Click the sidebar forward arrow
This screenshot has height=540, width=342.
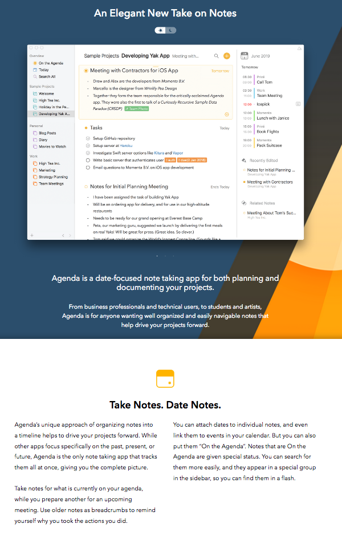coord(70,236)
